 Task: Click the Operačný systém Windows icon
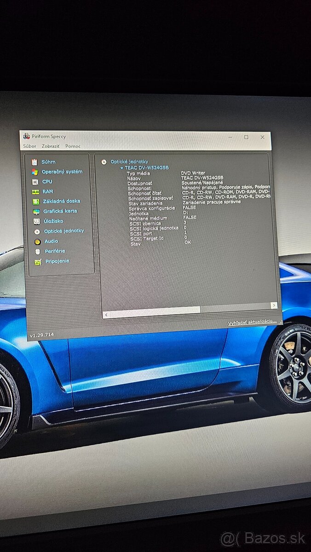coord(35,172)
